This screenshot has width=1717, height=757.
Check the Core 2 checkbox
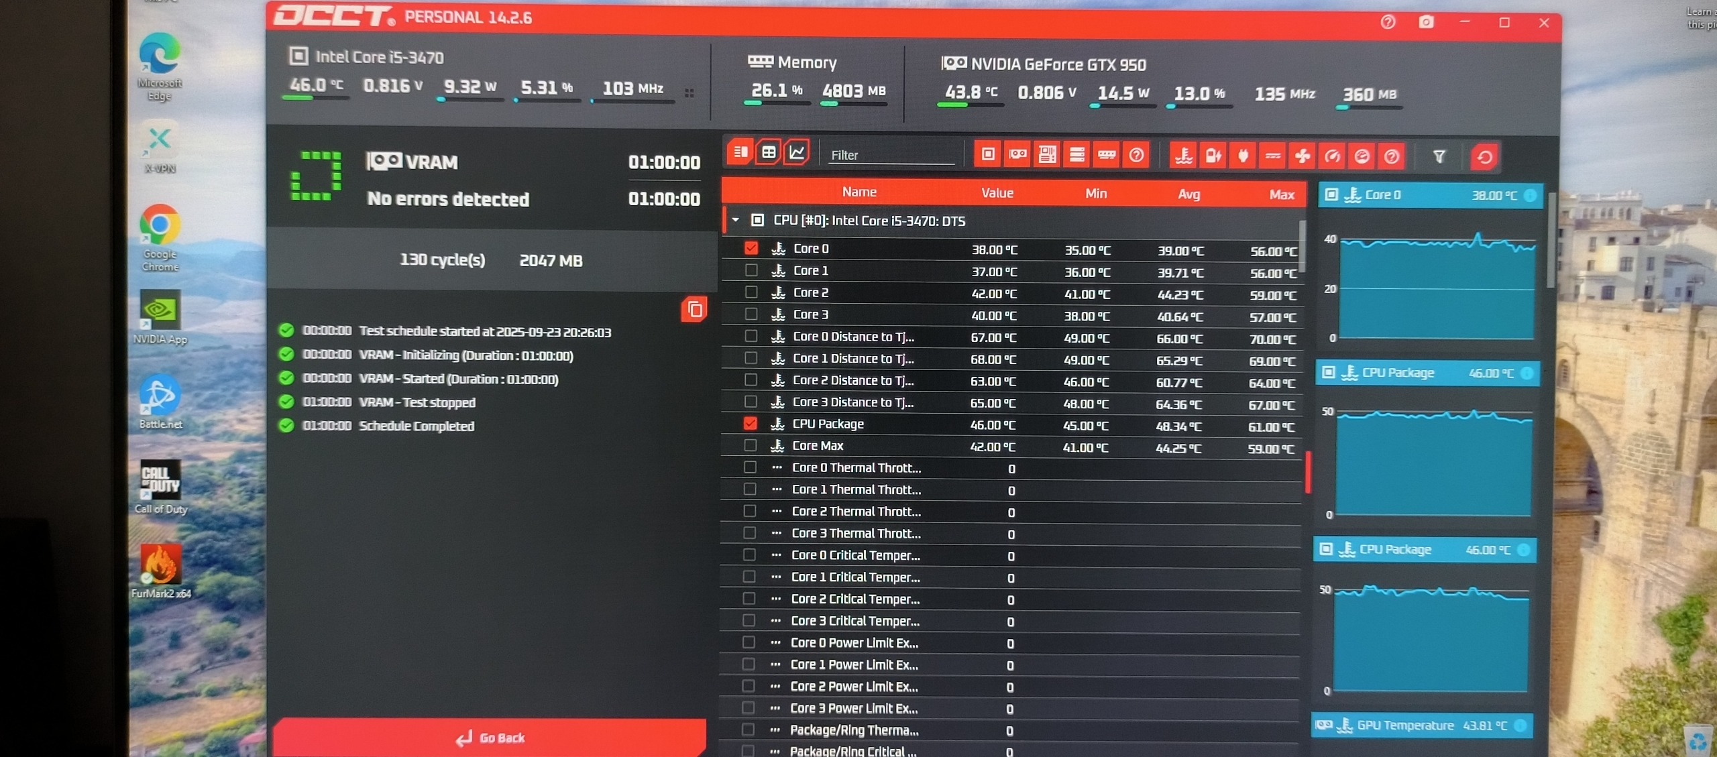pyautogui.click(x=751, y=292)
